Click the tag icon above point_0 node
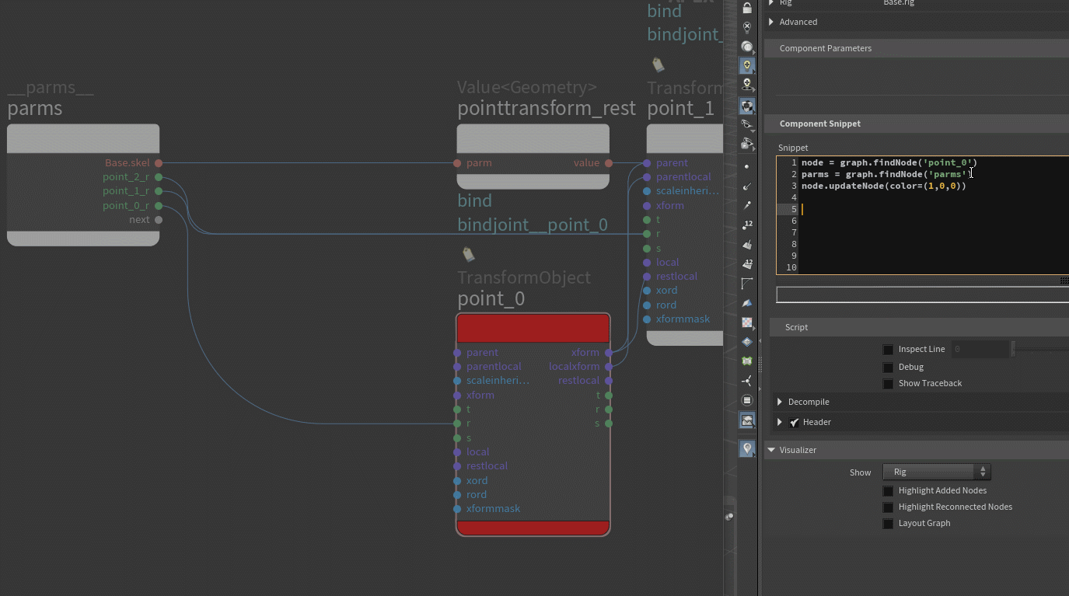 point(467,254)
